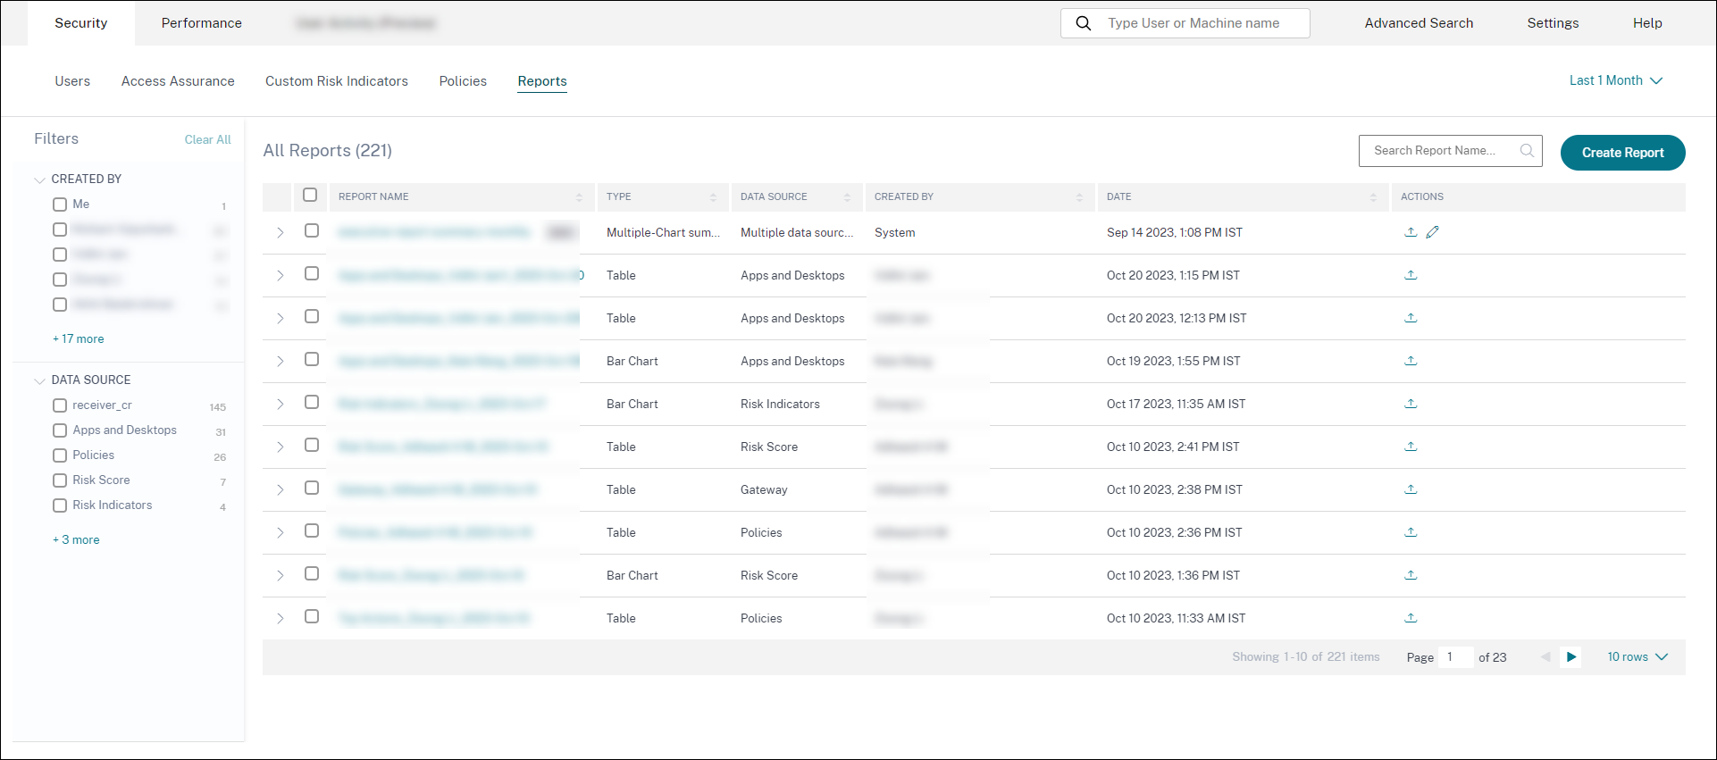Open the 10 rows page-size dropdown

[x=1637, y=657]
